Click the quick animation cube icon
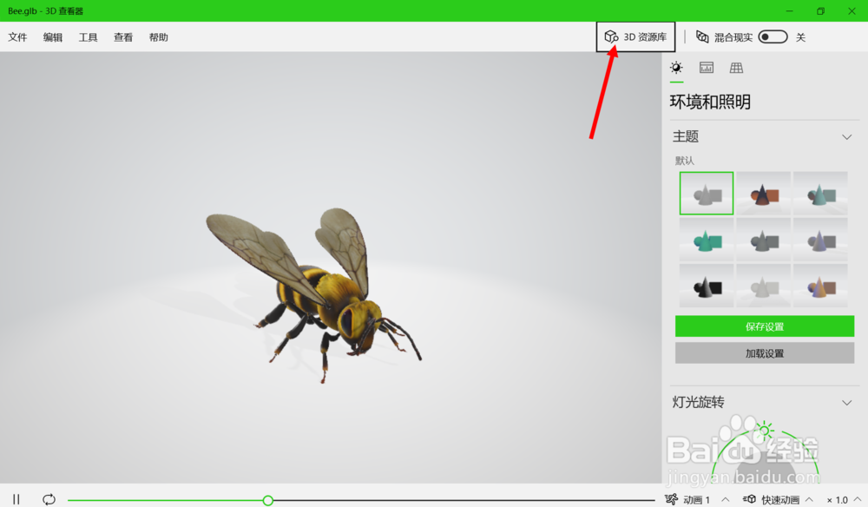 click(x=750, y=499)
